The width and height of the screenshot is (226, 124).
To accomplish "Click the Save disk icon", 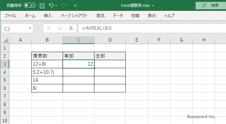I will (x=42, y=6).
